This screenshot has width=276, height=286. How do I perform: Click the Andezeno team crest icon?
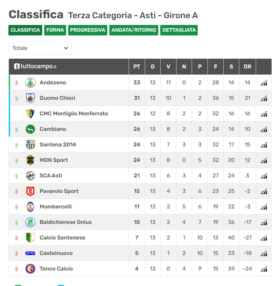(30, 83)
